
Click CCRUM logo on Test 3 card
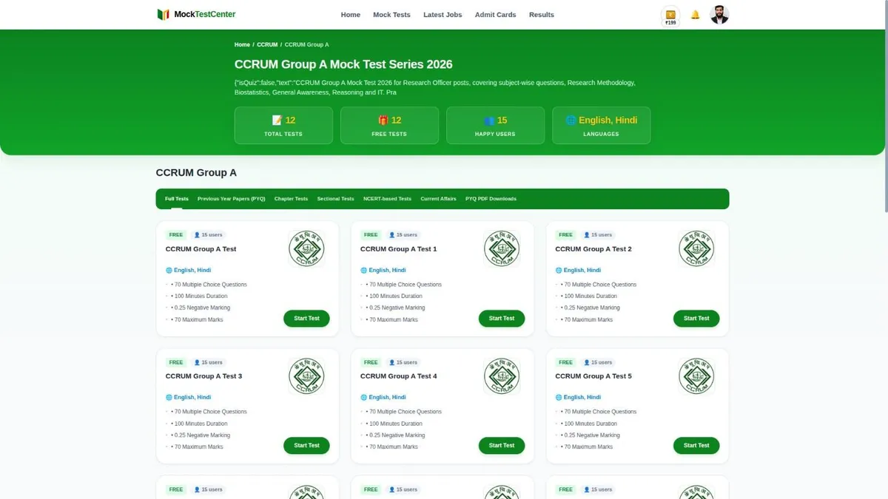[x=306, y=376]
